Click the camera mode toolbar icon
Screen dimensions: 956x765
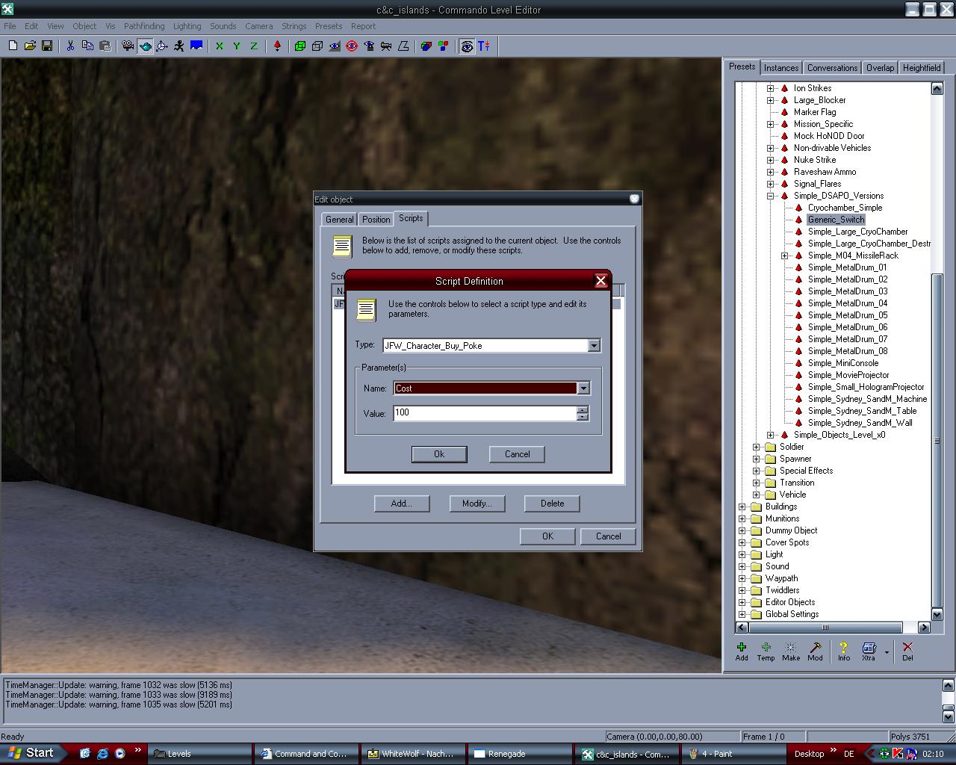128,46
